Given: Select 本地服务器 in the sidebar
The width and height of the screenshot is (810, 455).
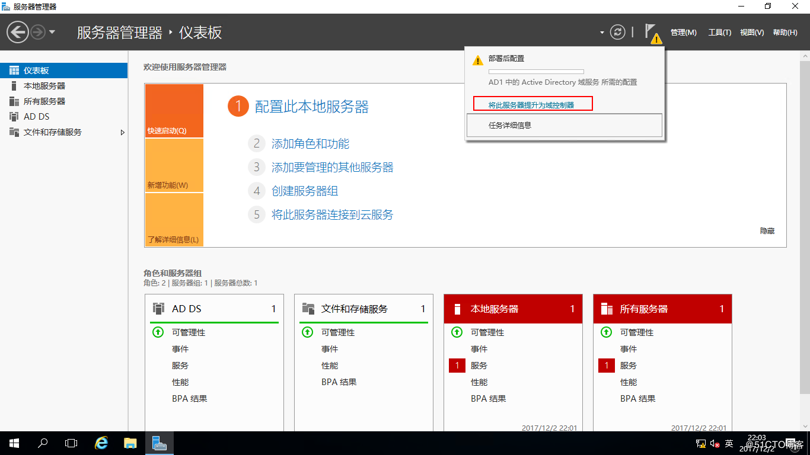Looking at the screenshot, I should (63, 86).
